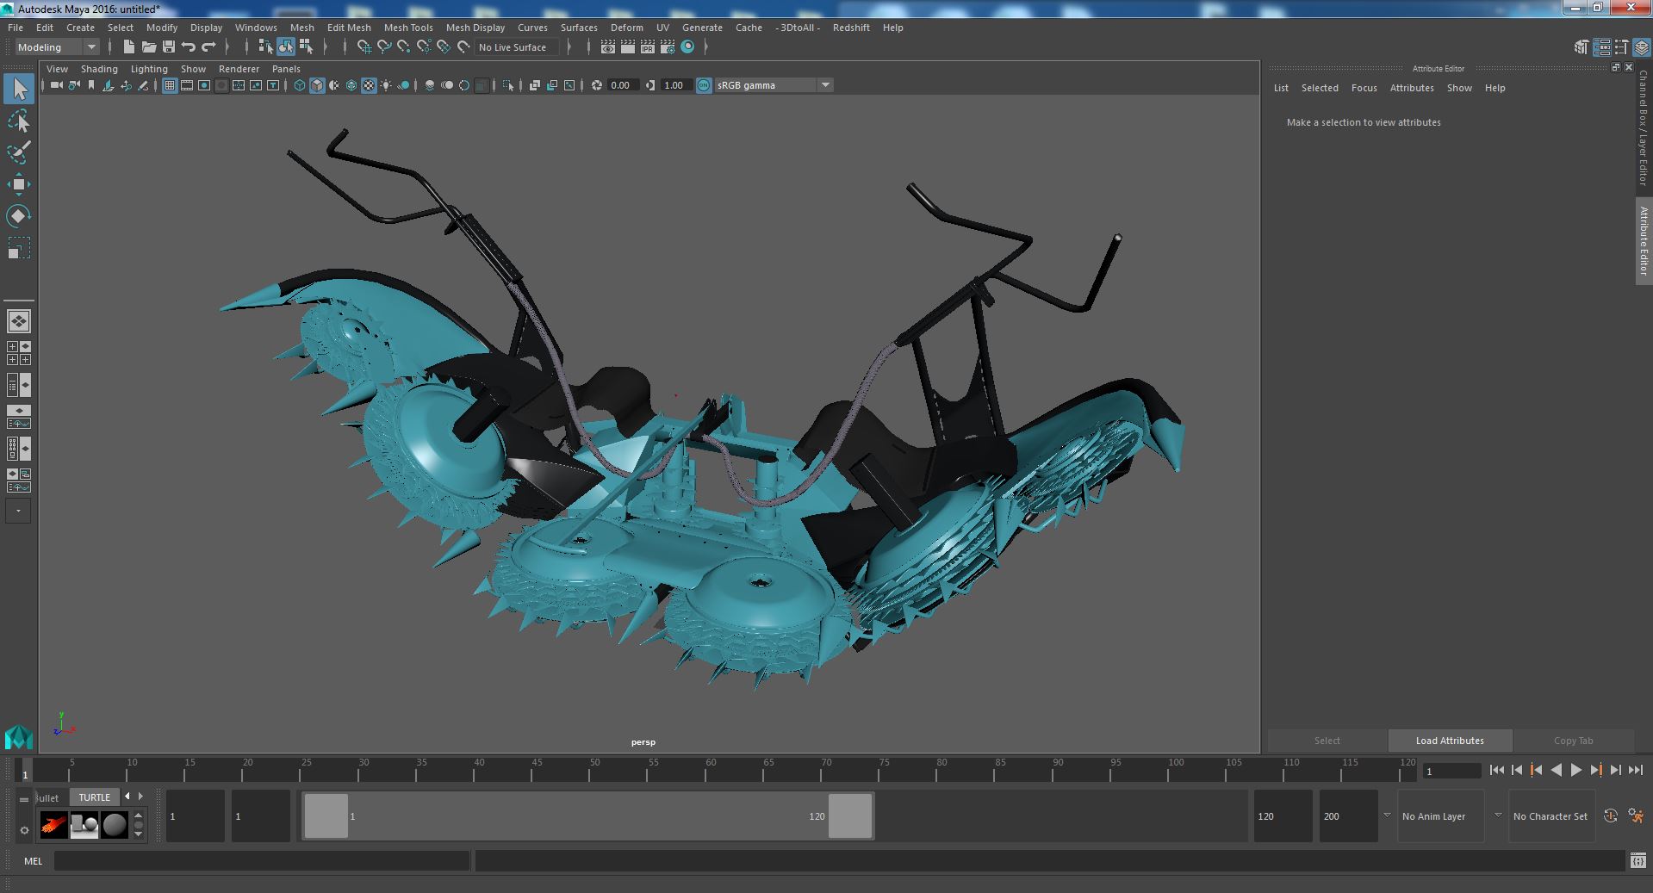This screenshot has width=1653, height=893.
Task: Click the shelf tab left arrow
Action: tap(127, 797)
